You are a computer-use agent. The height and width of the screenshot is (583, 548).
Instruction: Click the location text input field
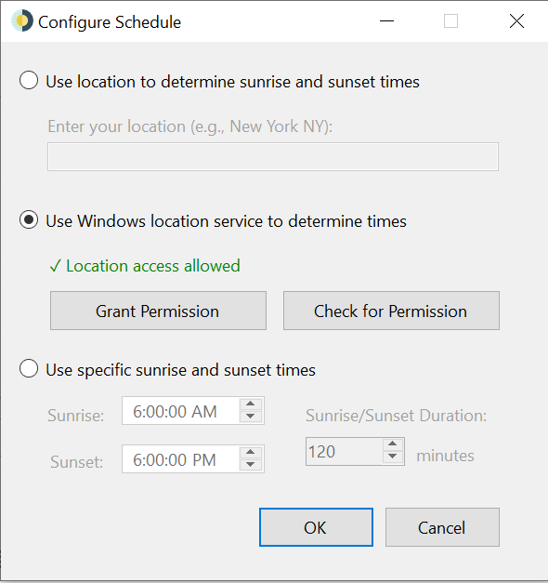tap(273, 156)
